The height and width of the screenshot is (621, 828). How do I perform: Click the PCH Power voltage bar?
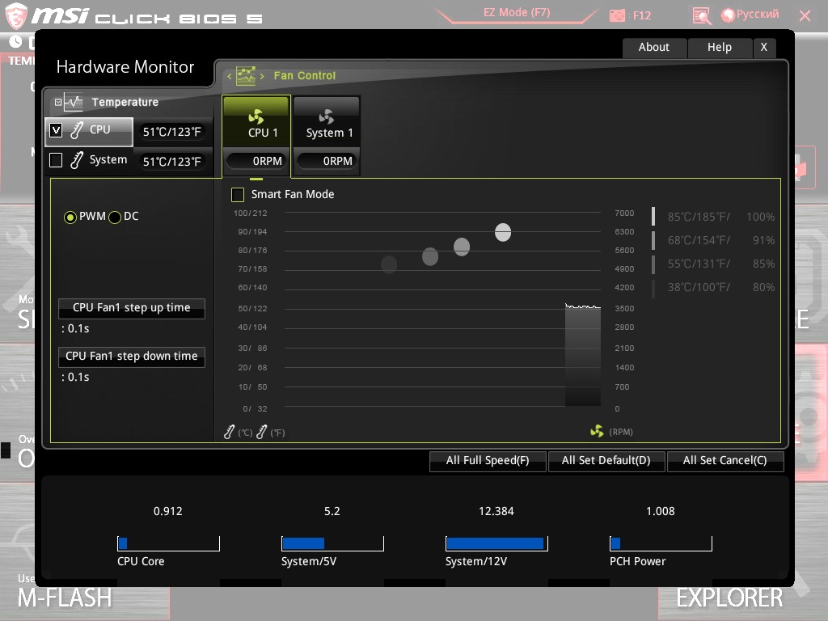661,543
